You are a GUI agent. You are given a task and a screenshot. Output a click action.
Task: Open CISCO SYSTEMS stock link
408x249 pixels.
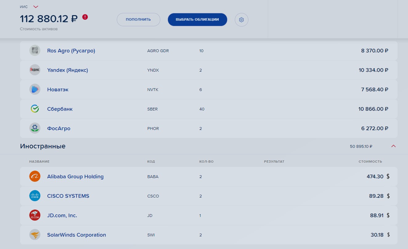coord(68,196)
